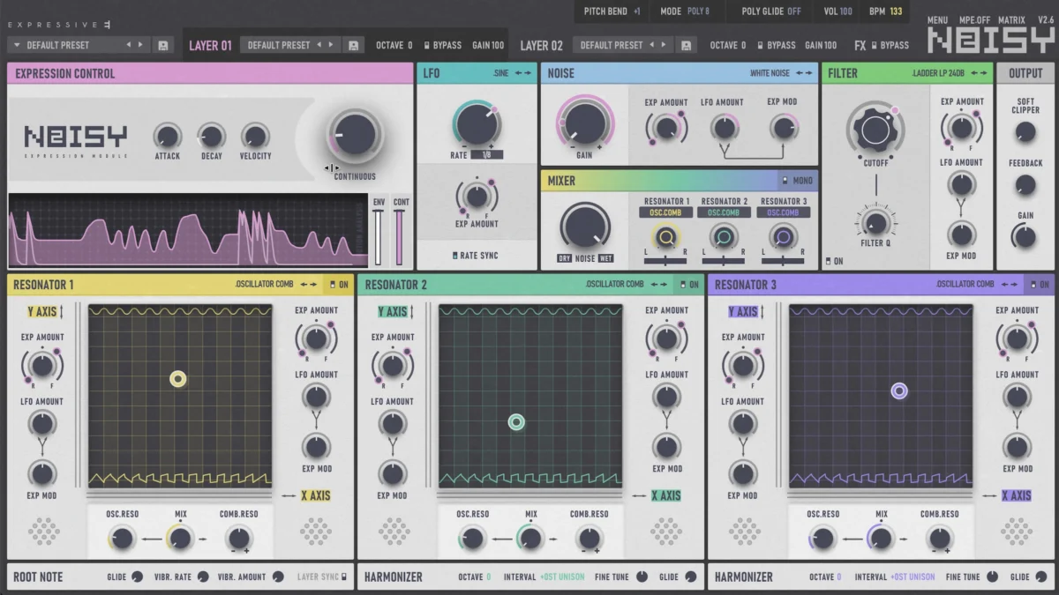Click the Resonator 1 XY pad cursor
Screen dimensions: 1059x595
pyautogui.click(x=178, y=379)
